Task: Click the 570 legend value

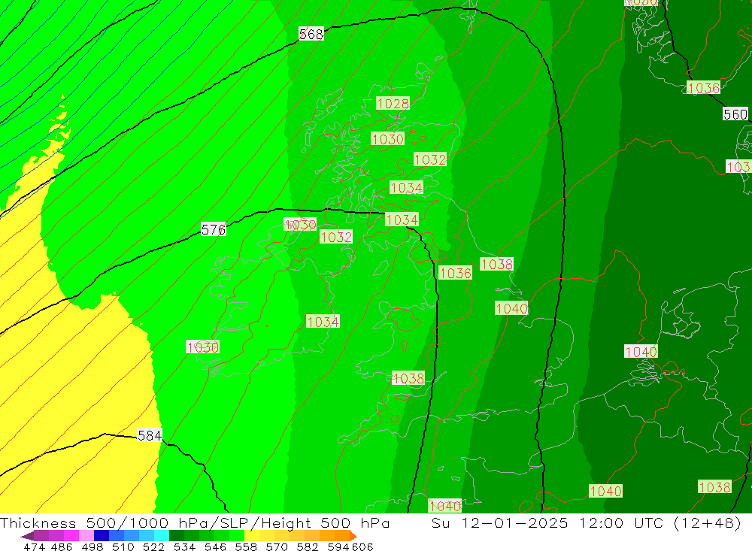Action: point(276,546)
